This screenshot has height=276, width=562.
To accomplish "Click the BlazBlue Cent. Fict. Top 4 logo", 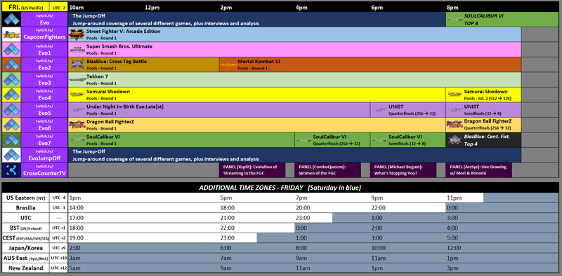I will coord(455,140).
